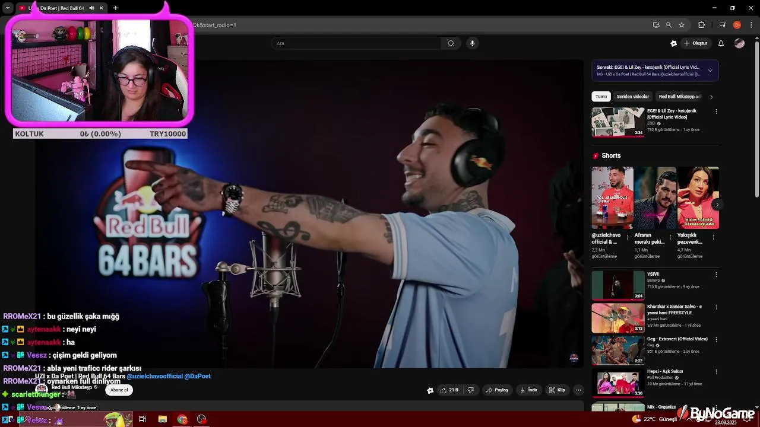This screenshot has width=760, height=427.
Task: Open Hepsi - Aşk Sakızı video
Action: 617,383
